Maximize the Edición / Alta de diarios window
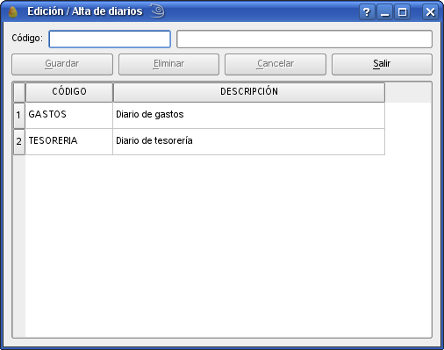The image size is (444, 350). click(x=402, y=12)
